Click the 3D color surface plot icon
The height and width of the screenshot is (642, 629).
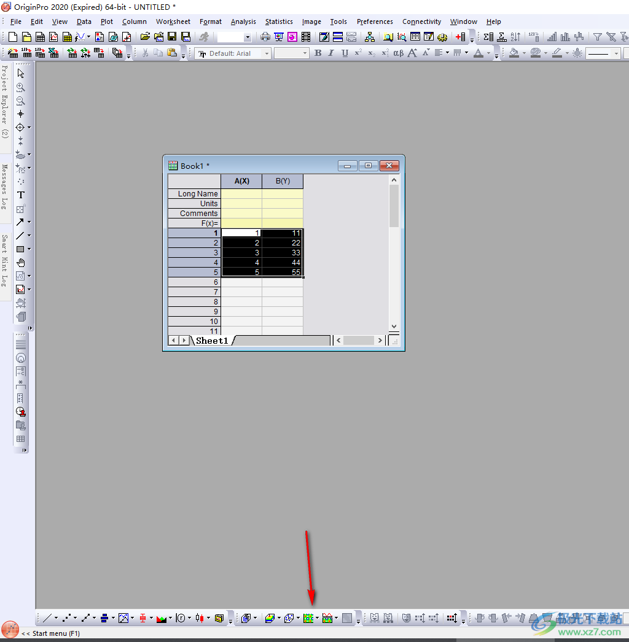pos(270,618)
